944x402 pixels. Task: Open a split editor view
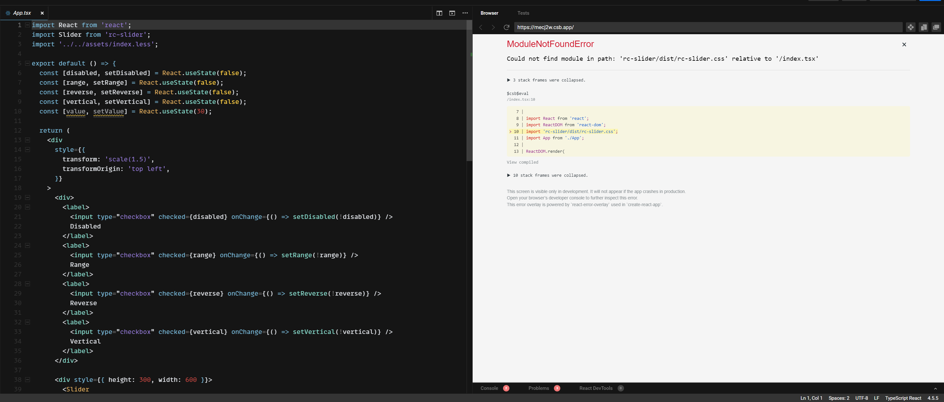pos(439,13)
